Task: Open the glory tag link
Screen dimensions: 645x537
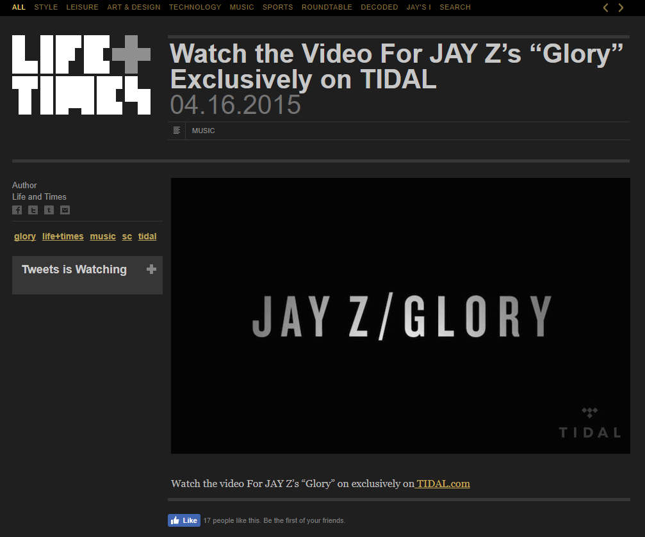Action: 25,236
